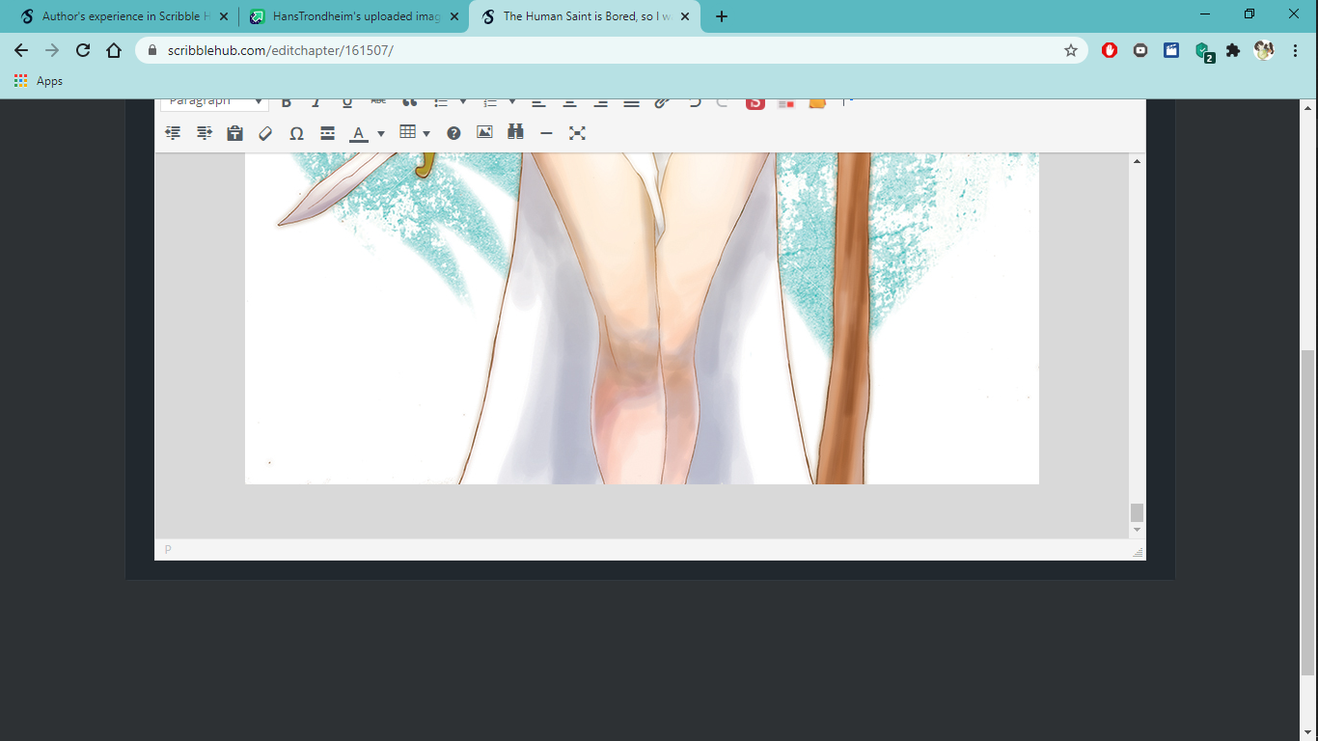Click the paste as text clipboard icon

tap(234, 133)
